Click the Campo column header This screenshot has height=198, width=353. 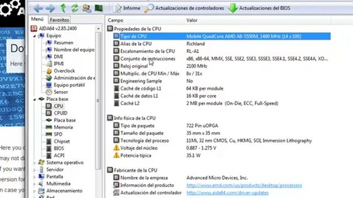click(115, 20)
